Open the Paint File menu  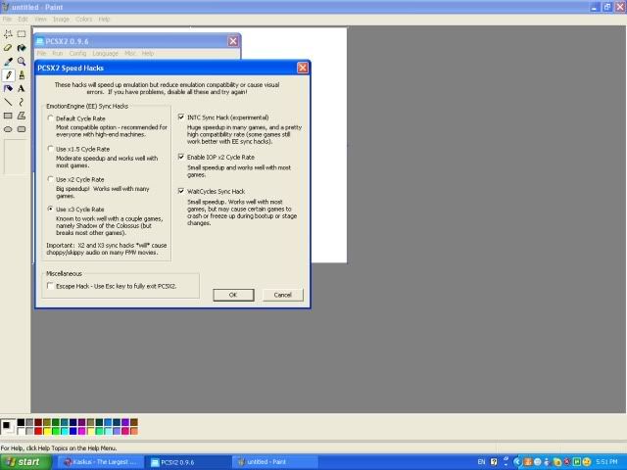[x=7, y=20]
